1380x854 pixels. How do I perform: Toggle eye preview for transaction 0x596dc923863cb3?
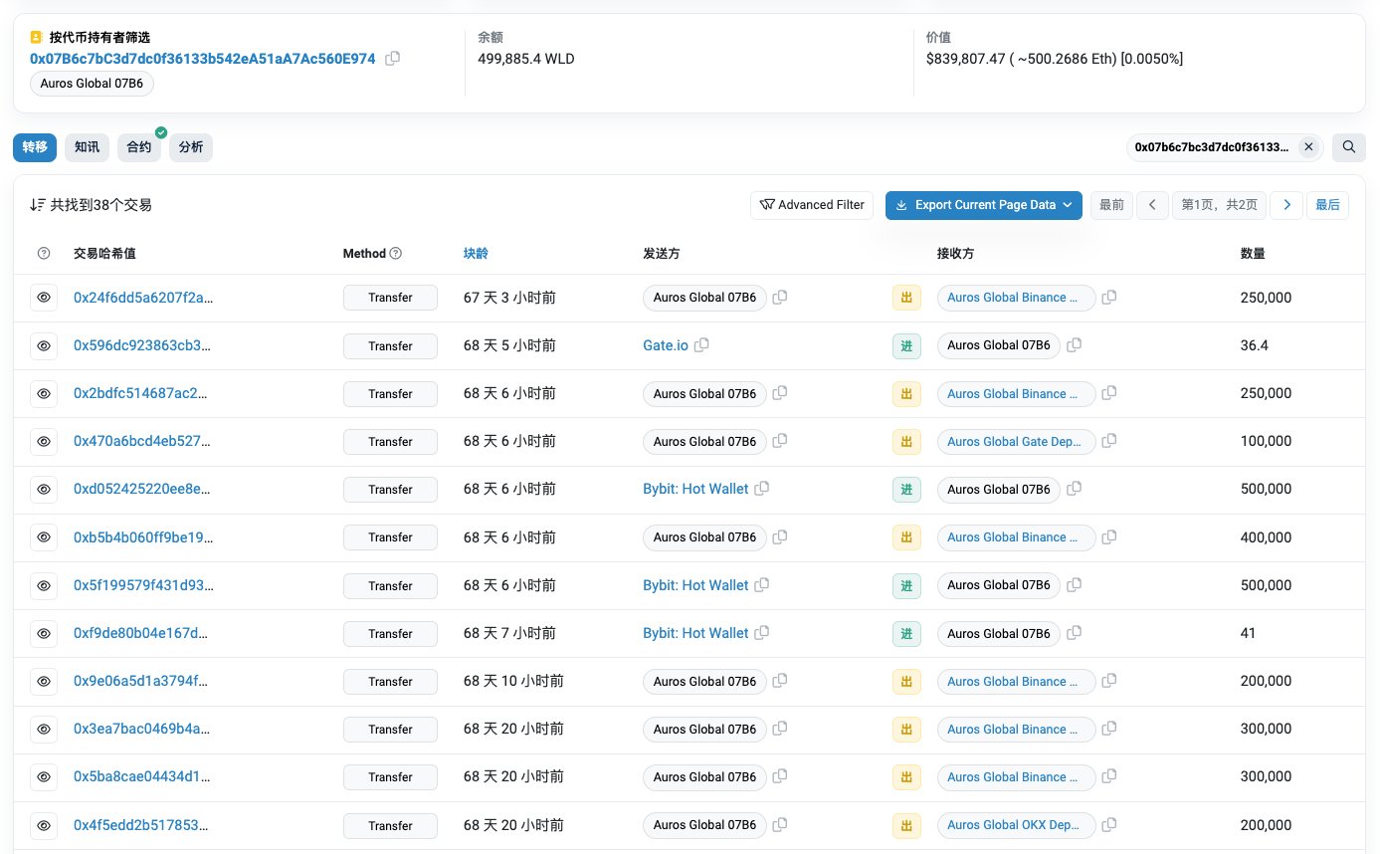[x=44, y=346]
